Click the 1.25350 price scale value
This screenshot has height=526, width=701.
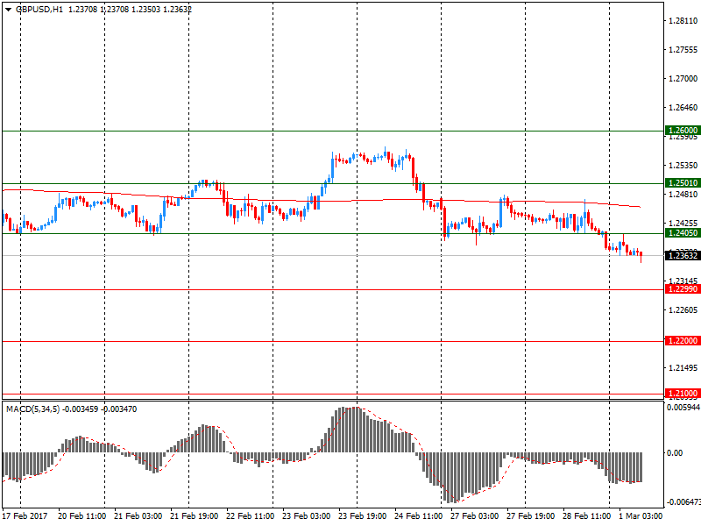[683, 166]
